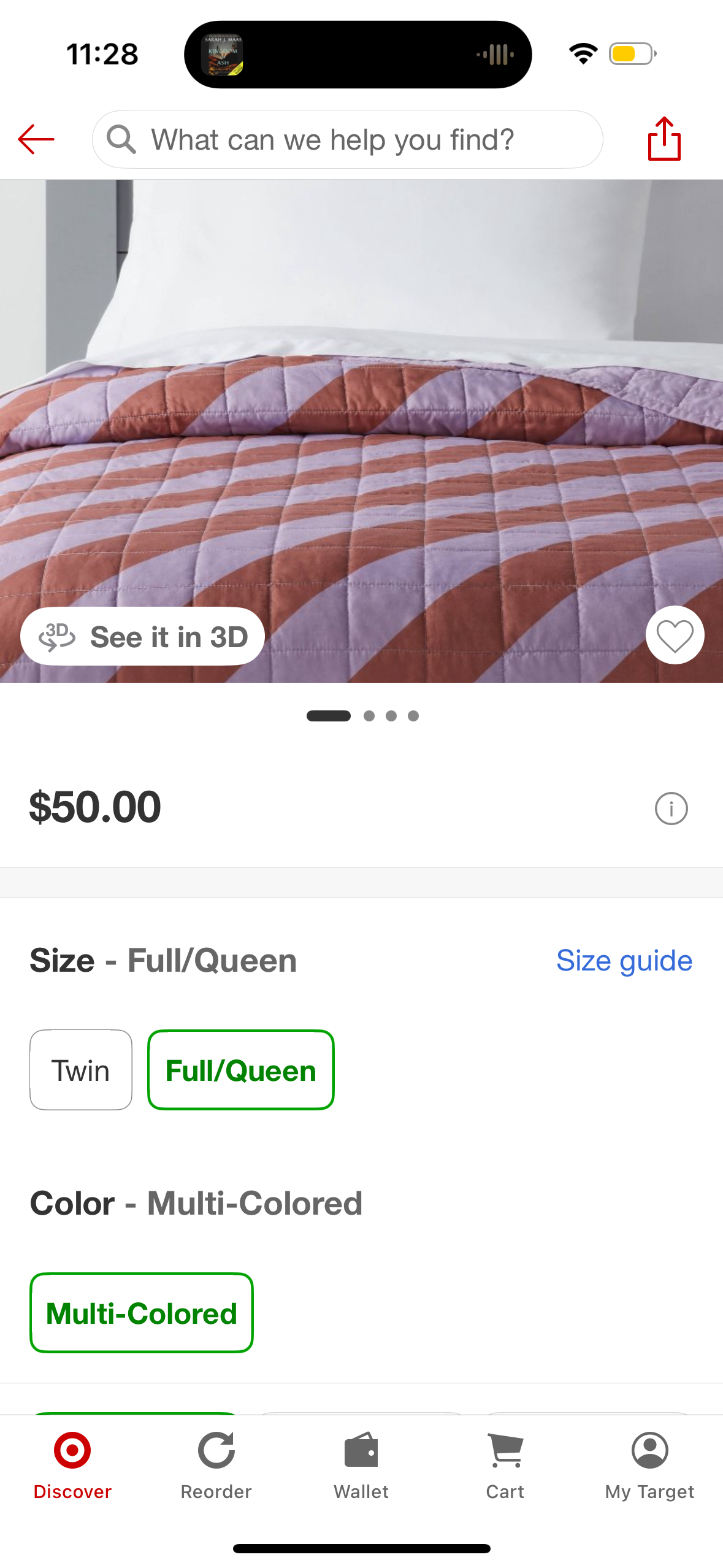This screenshot has height=1568, width=723.
Task: Tap the search magnifier icon
Action: (121, 139)
